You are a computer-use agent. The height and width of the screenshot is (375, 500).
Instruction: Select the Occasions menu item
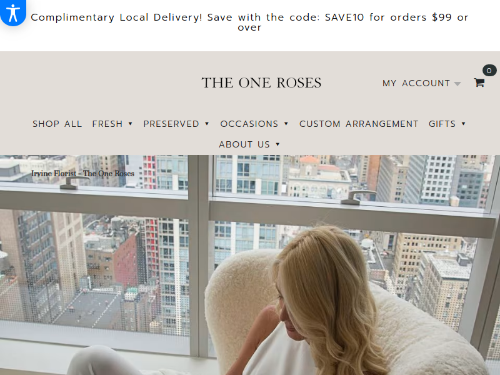pyautogui.click(x=249, y=124)
